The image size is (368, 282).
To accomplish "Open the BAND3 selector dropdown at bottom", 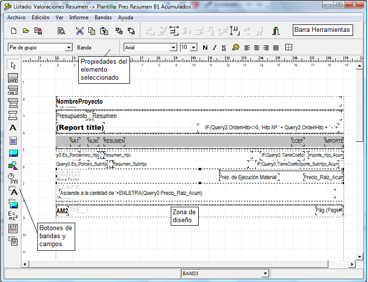I will tap(265, 274).
